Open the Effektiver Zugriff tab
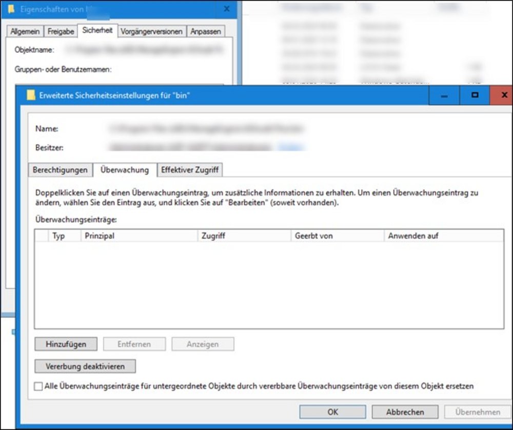This screenshot has width=513, height=430. (x=189, y=170)
